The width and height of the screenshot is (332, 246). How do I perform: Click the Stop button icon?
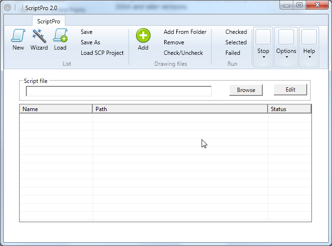pyautogui.click(x=263, y=37)
